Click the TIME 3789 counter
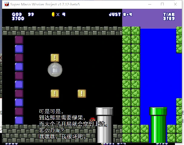This screenshot has width=184, height=145. tap(169, 17)
